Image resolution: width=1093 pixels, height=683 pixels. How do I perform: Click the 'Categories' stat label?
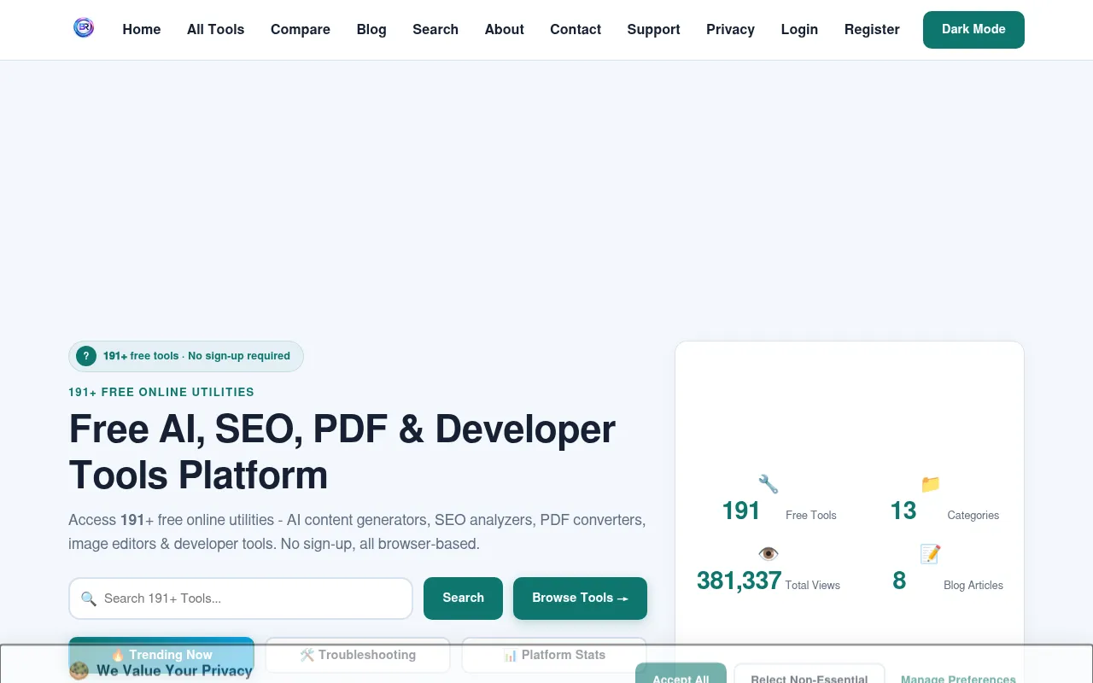(x=973, y=516)
